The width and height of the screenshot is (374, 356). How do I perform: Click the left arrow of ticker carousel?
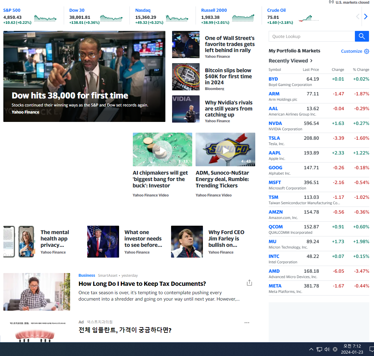tap(358, 16)
